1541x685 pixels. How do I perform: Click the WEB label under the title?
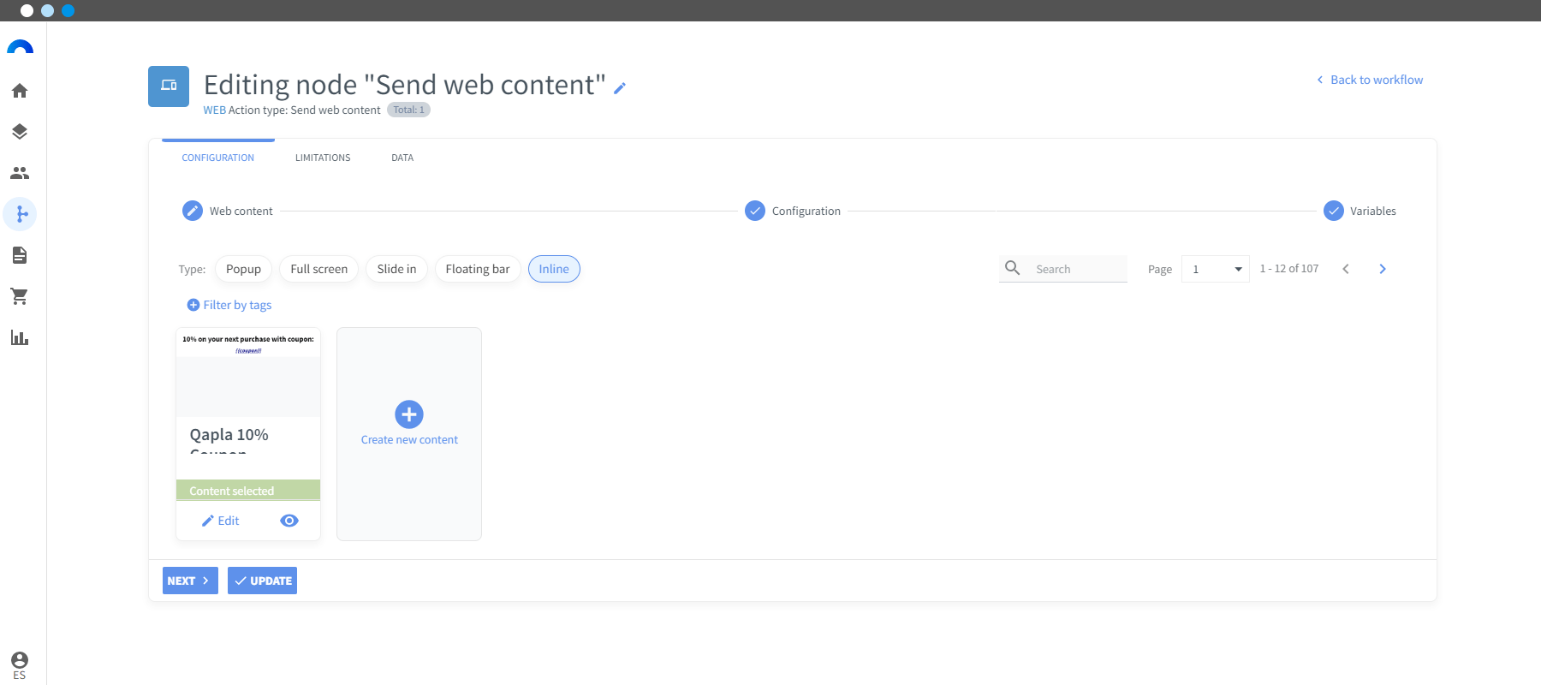click(x=215, y=110)
